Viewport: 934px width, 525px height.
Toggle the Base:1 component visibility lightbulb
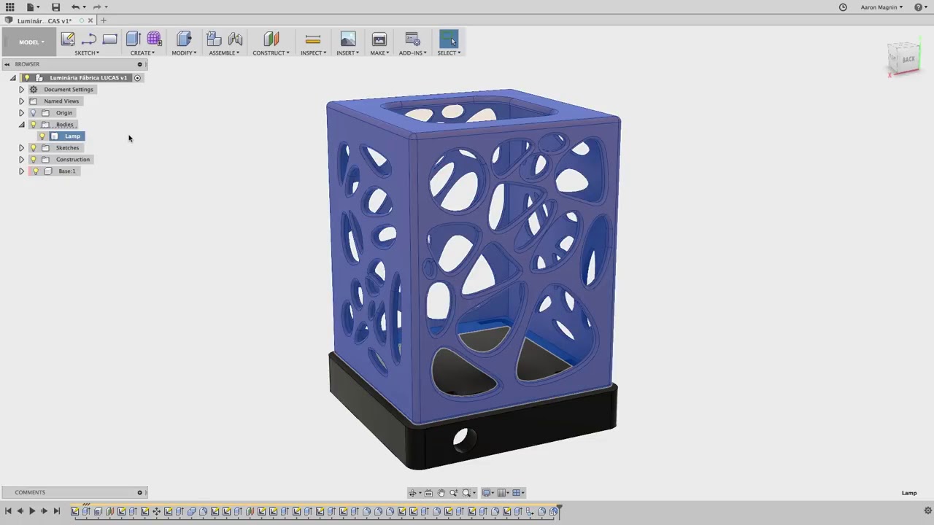(x=36, y=171)
